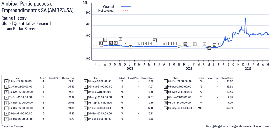Click chart marker 19 below the price line

coord(209,48)
